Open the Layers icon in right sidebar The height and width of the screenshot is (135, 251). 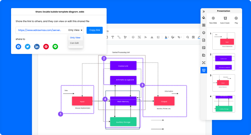(x=204, y=33)
